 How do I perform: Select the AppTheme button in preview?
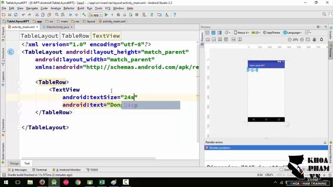click(x=272, y=33)
